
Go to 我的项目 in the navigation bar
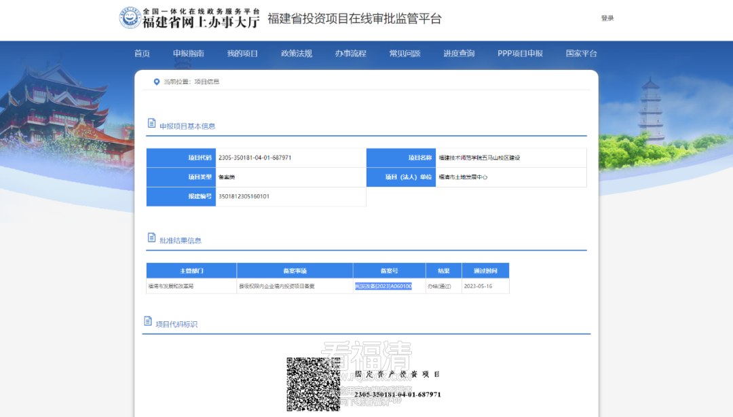pyautogui.click(x=242, y=54)
